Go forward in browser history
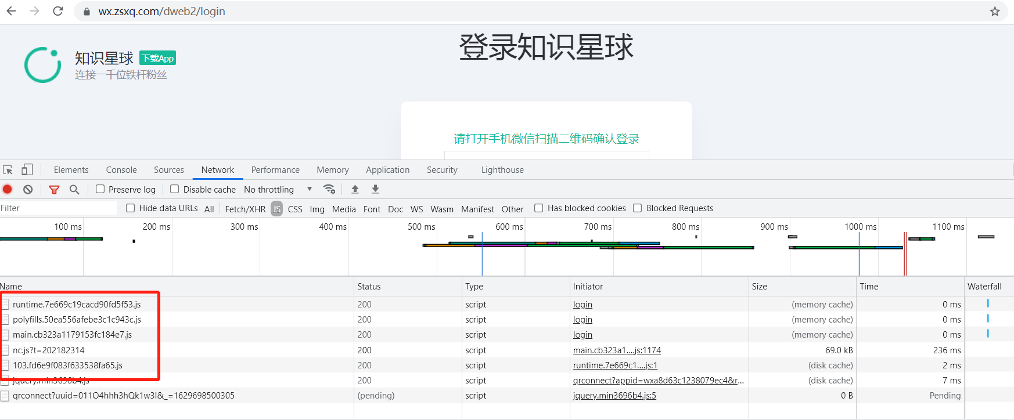 pos(34,11)
